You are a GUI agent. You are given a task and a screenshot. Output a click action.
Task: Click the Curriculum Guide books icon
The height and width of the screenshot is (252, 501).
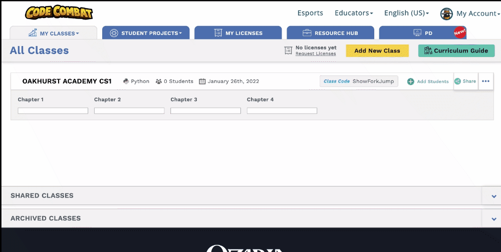pos(428,50)
